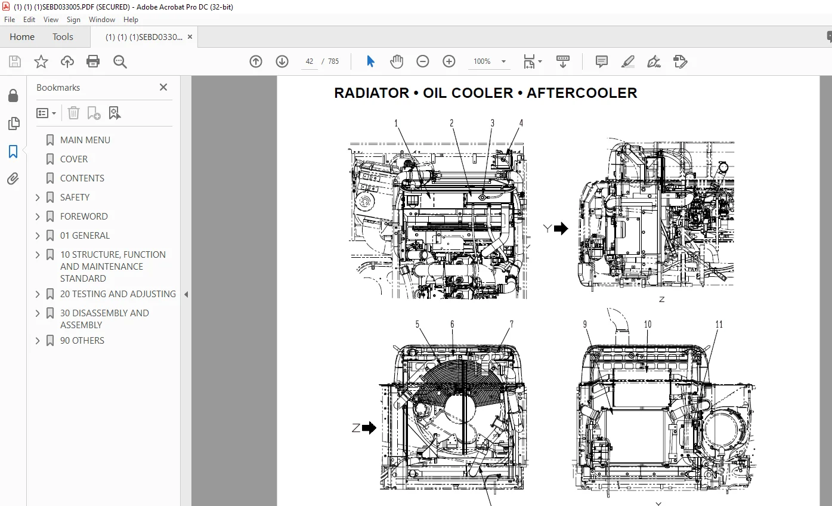The height and width of the screenshot is (506, 832).
Task: Open the CONTENTS bookmark
Action: click(82, 178)
